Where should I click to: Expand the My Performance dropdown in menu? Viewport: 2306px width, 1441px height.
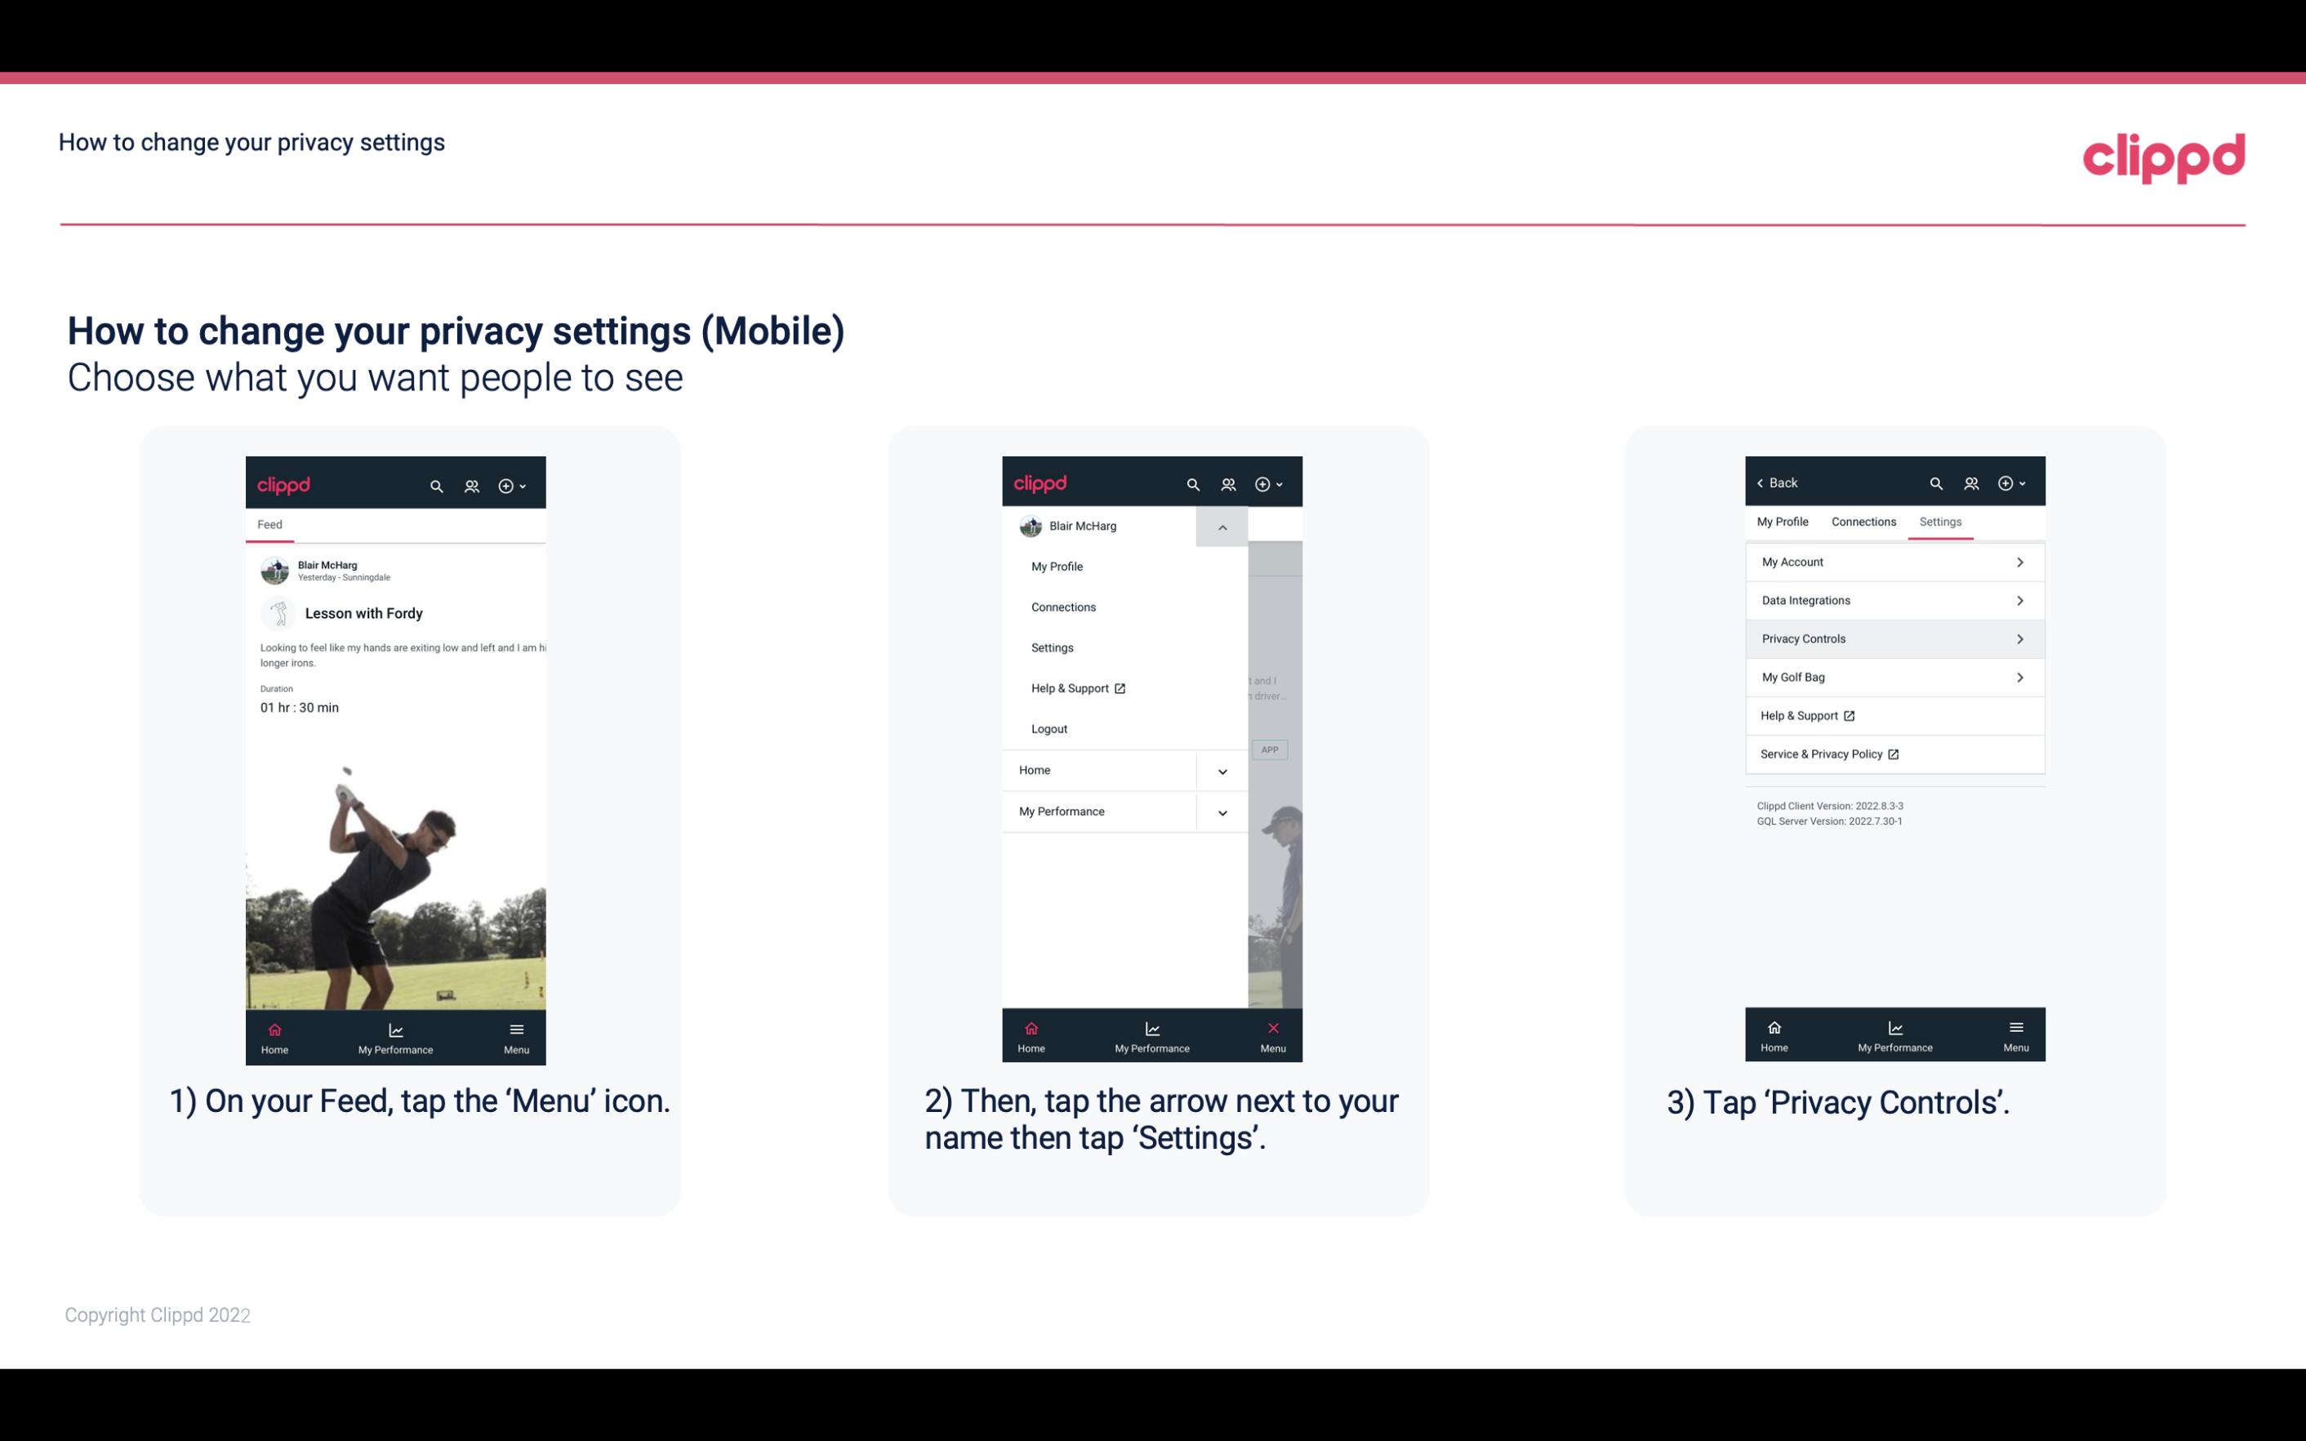(1222, 812)
